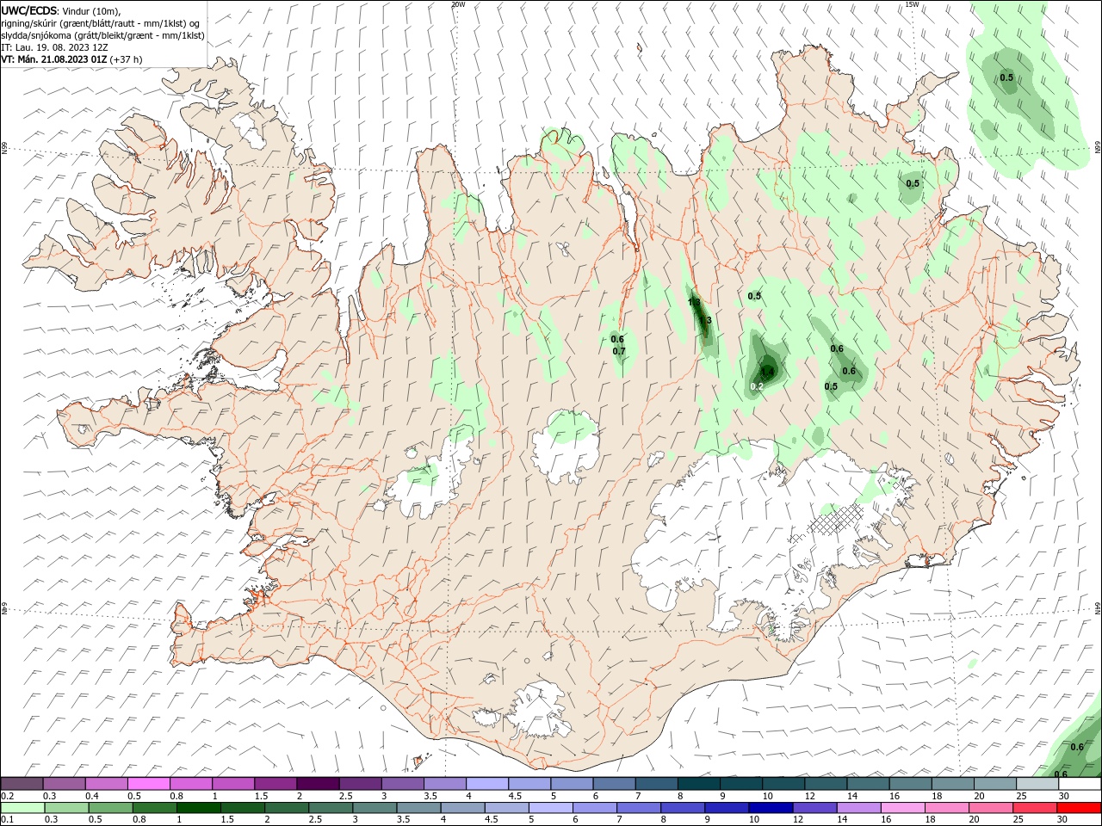Click label '0.4' in the upper legend row

pyautogui.click(x=92, y=796)
